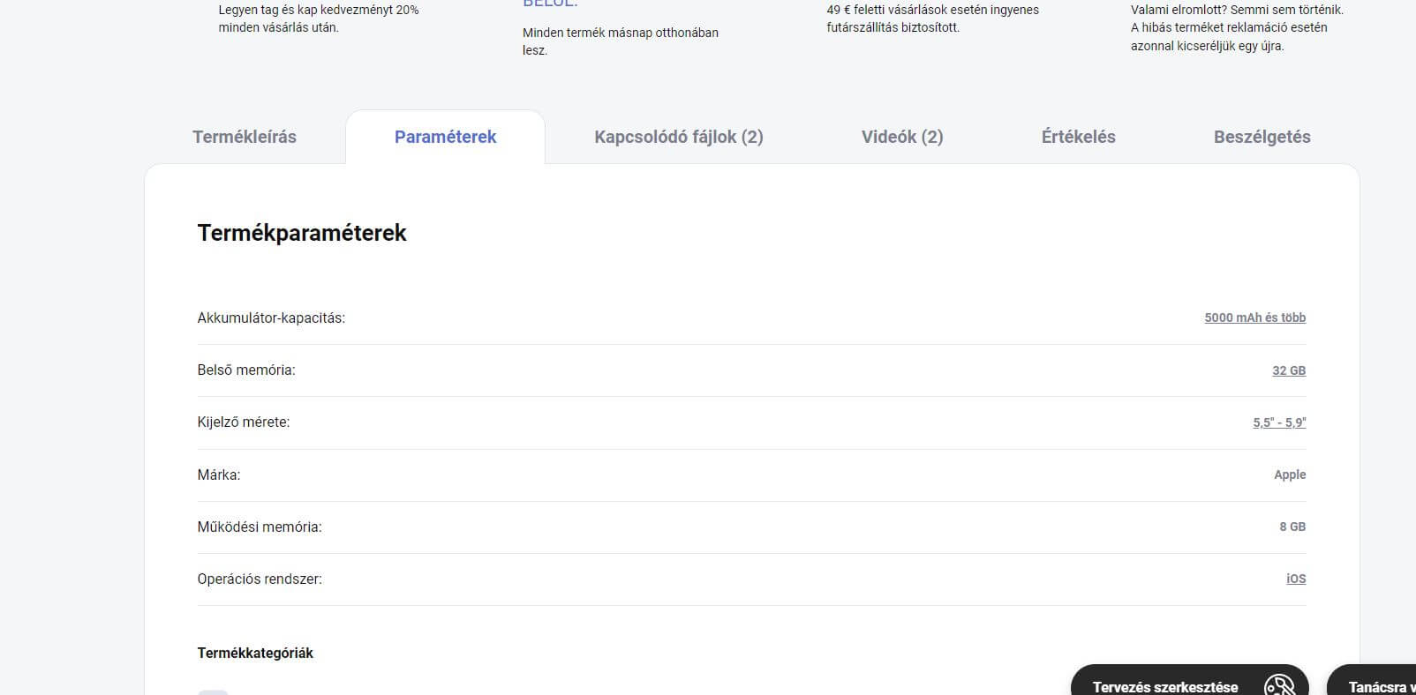Select the category chip under Termékkategóriák
Image resolution: width=1416 pixels, height=695 pixels.
coord(213,691)
